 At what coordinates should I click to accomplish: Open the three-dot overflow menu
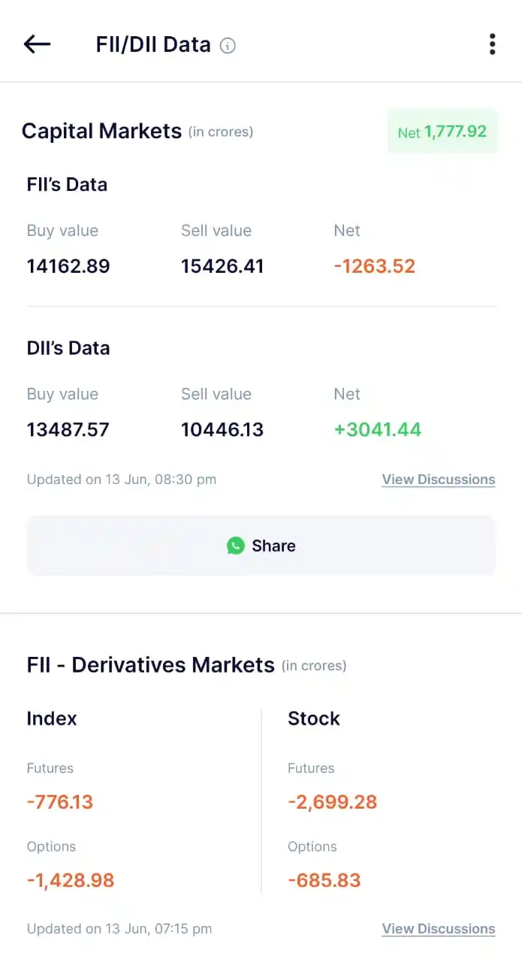tap(492, 44)
